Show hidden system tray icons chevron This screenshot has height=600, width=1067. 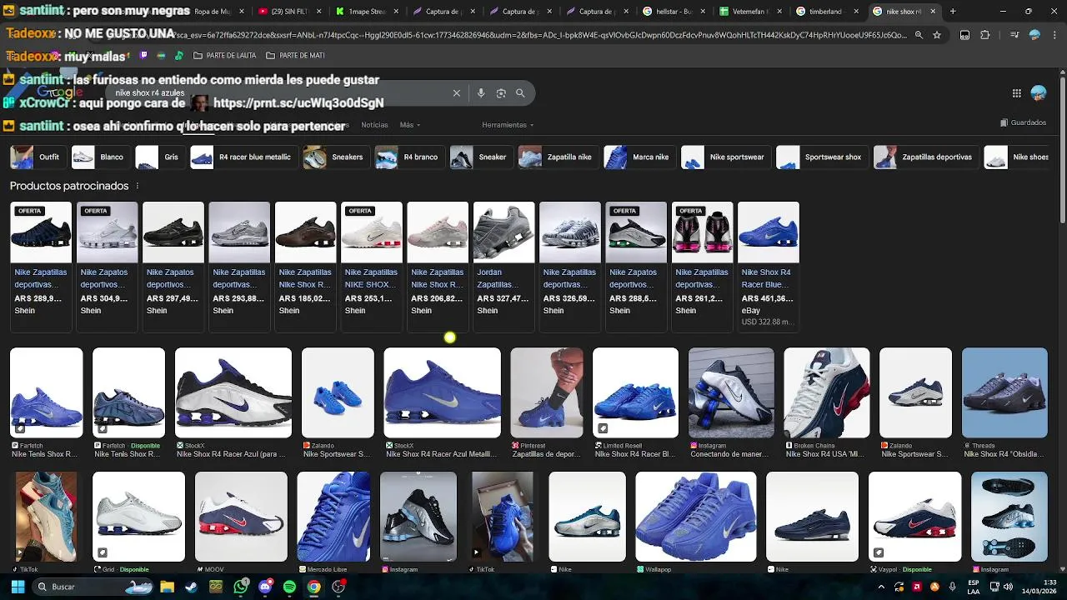click(881, 587)
